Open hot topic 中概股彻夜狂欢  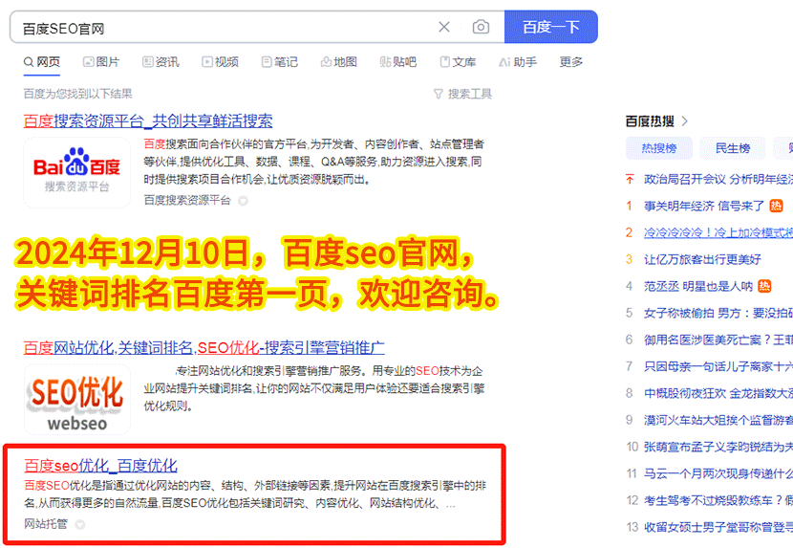point(718,393)
